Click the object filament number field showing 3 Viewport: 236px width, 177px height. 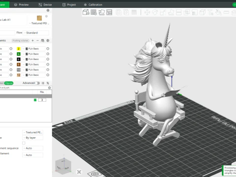tap(42, 100)
